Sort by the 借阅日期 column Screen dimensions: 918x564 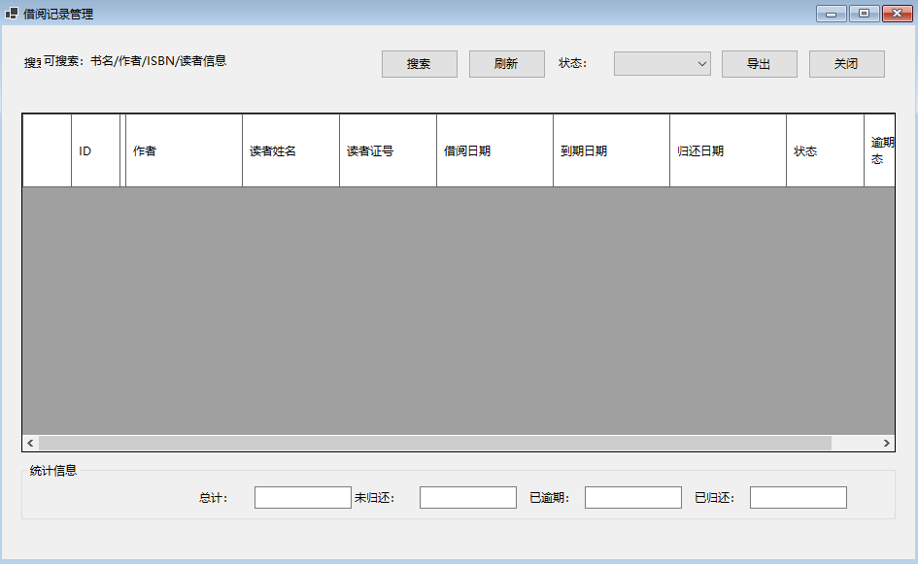493,150
